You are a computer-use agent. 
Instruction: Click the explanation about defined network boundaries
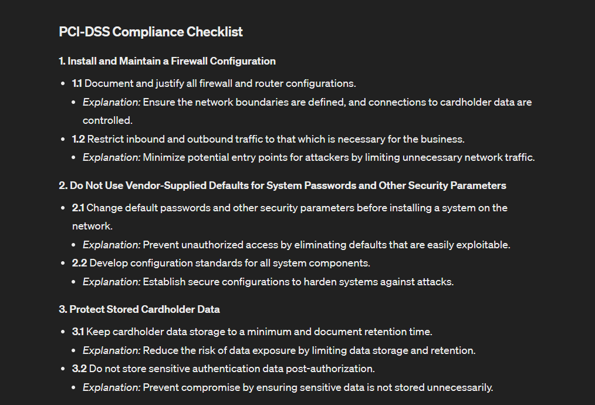click(307, 111)
